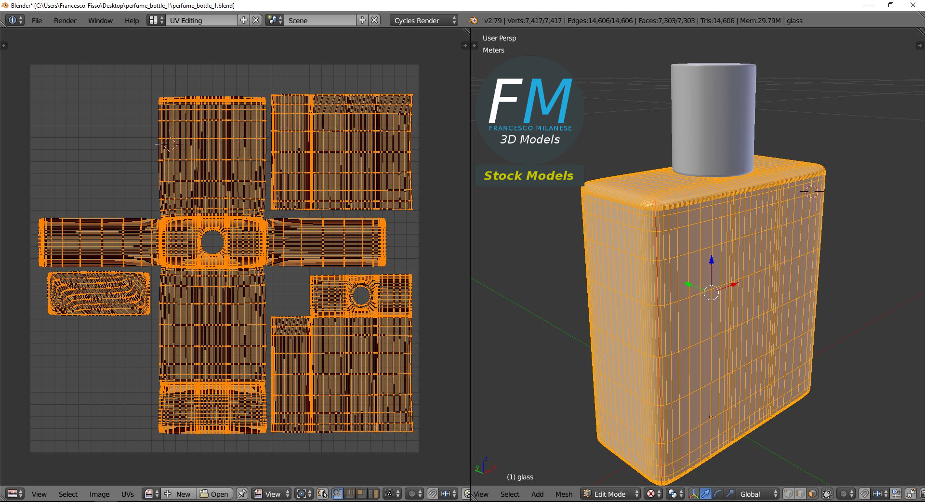
Task: Click the vertex select mode icon in 3D view
Action: pos(788,494)
